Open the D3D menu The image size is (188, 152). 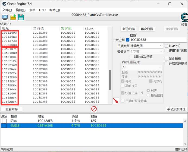[x=42, y=10]
